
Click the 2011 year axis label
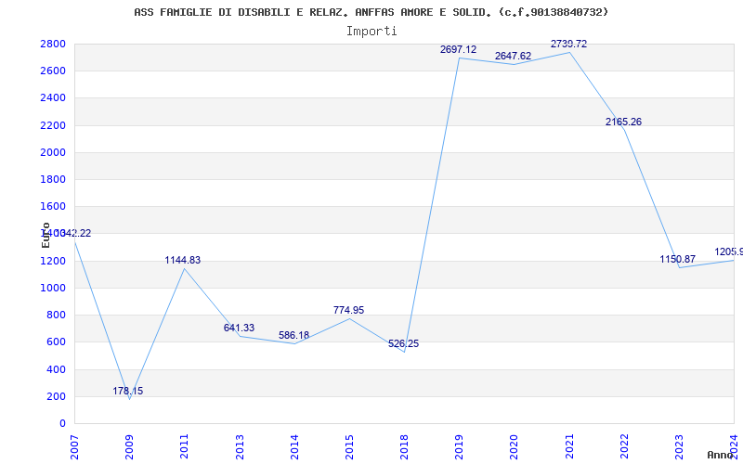pos(184,447)
